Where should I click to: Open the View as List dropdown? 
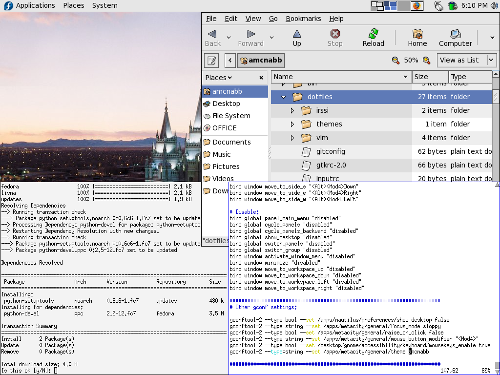tap(467, 60)
